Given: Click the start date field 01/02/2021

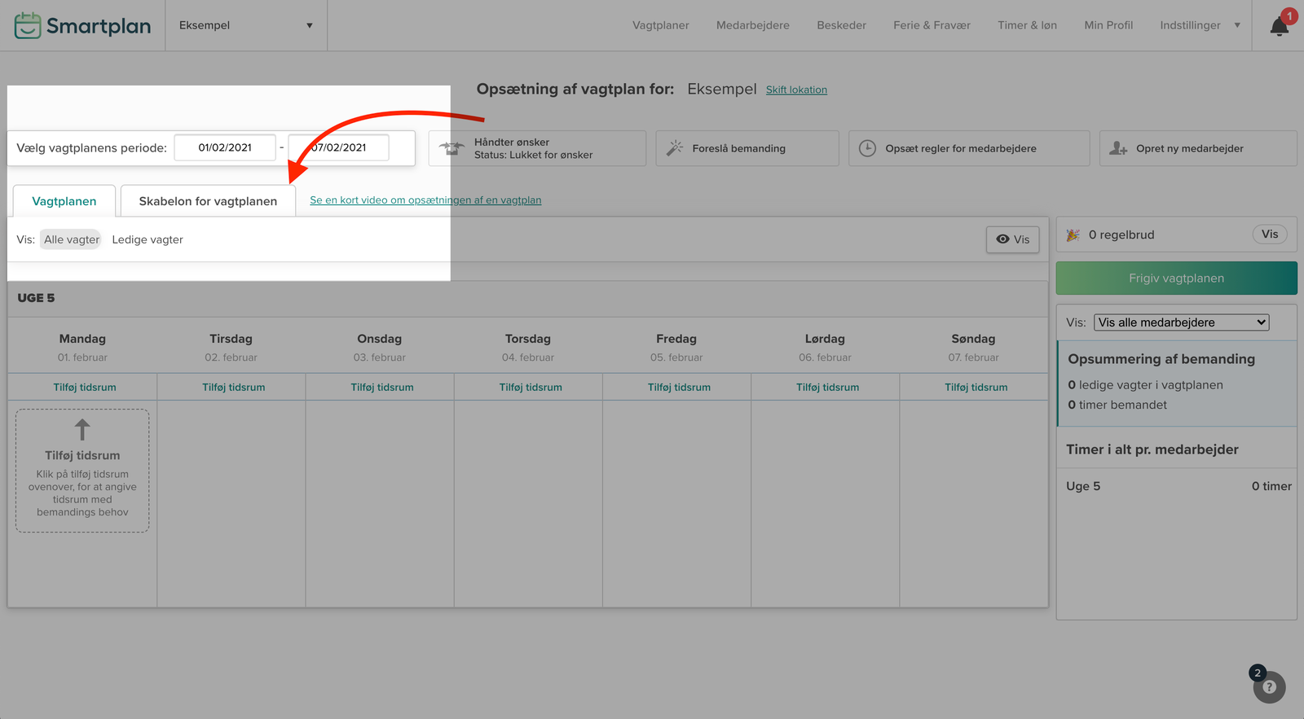Looking at the screenshot, I should (x=225, y=147).
